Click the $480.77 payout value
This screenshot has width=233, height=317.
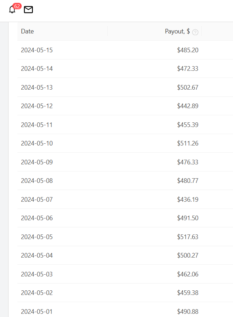pyautogui.click(x=188, y=180)
